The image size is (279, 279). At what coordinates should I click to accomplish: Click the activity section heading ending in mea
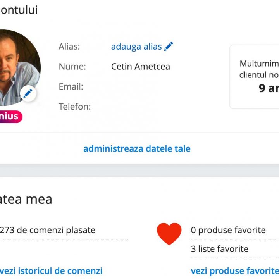(x=26, y=200)
